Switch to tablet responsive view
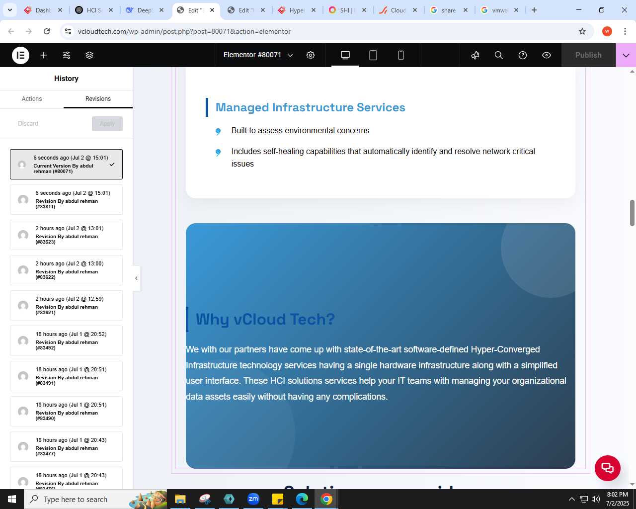636x509 pixels. [373, 55]
